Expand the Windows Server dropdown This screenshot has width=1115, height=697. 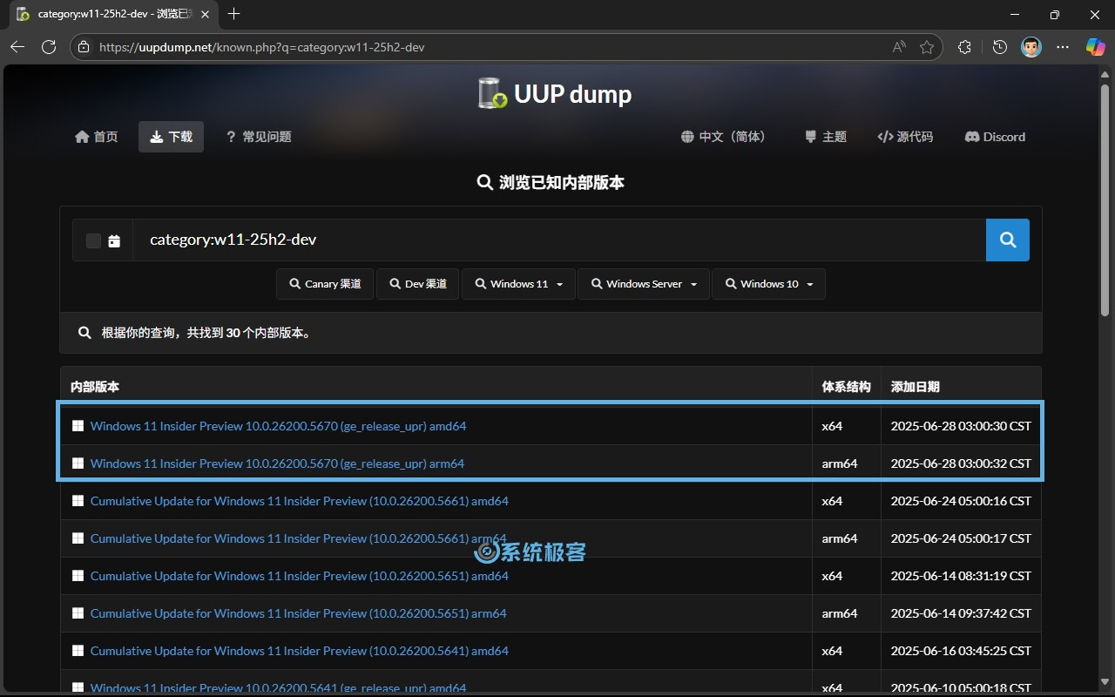tap(644, 284)
